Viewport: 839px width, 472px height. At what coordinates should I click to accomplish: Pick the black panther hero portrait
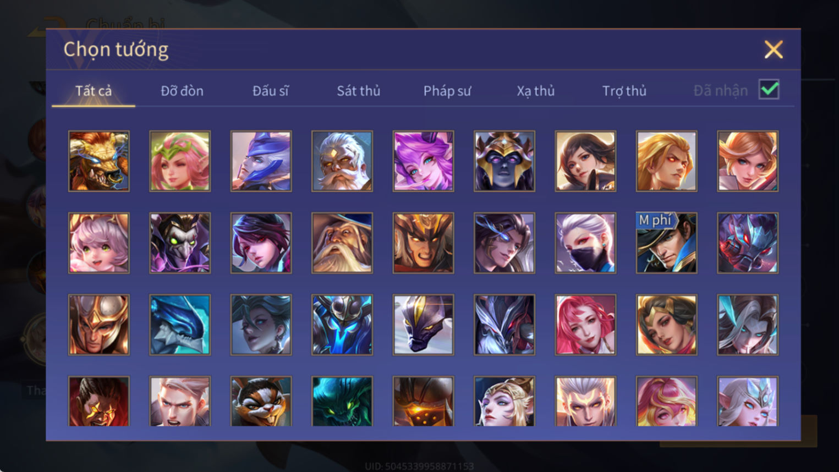pyautogui.click(x=423, y=325)
